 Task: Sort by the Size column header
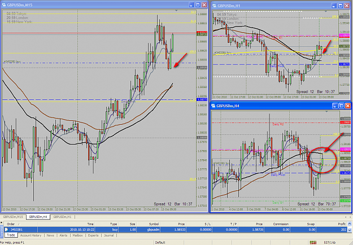[128, 224]
